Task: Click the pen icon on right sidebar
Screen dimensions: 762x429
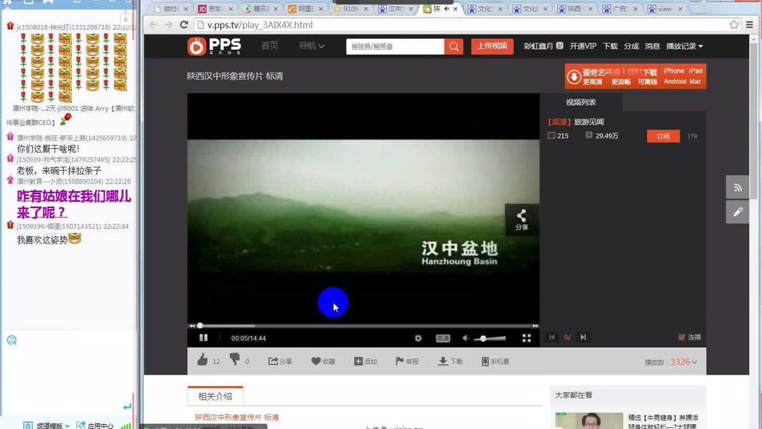Action: click(737, 212)
